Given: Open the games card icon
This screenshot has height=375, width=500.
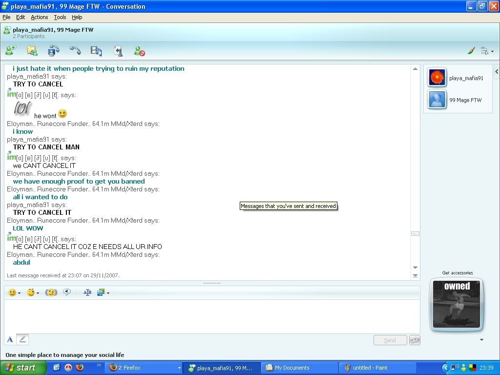Looking at the screenshot, I should [118, 51].
